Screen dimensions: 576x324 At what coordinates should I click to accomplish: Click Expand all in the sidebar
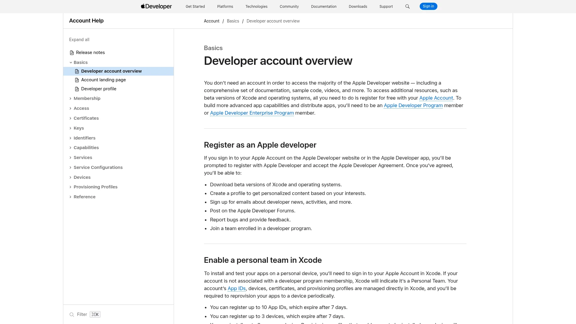point(79,40)
